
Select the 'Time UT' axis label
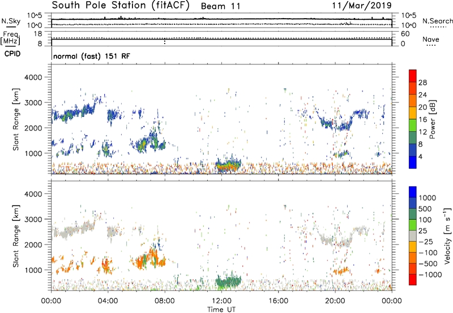pos(221,310)
